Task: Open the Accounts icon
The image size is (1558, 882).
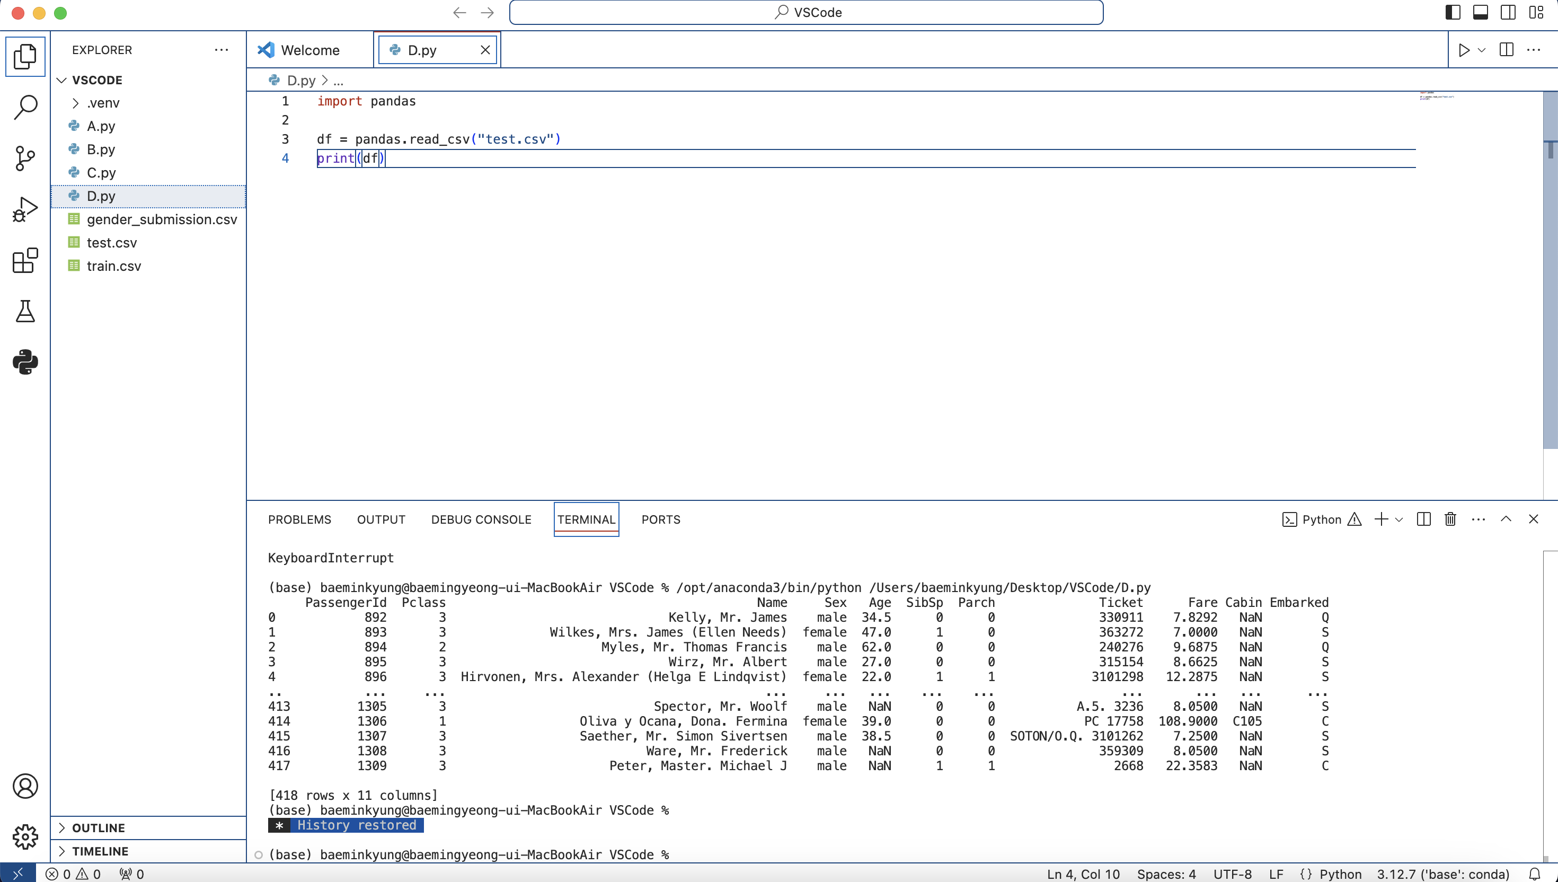Action: click(x=25, y=786)
